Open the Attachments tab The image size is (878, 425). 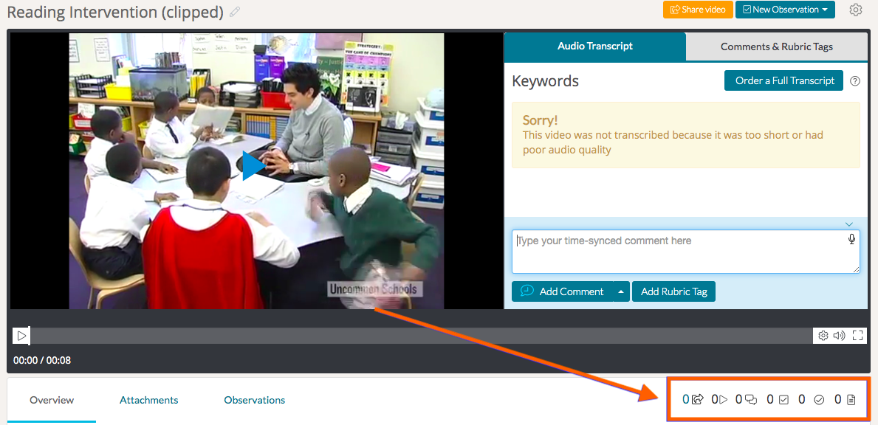coord(149,400)
